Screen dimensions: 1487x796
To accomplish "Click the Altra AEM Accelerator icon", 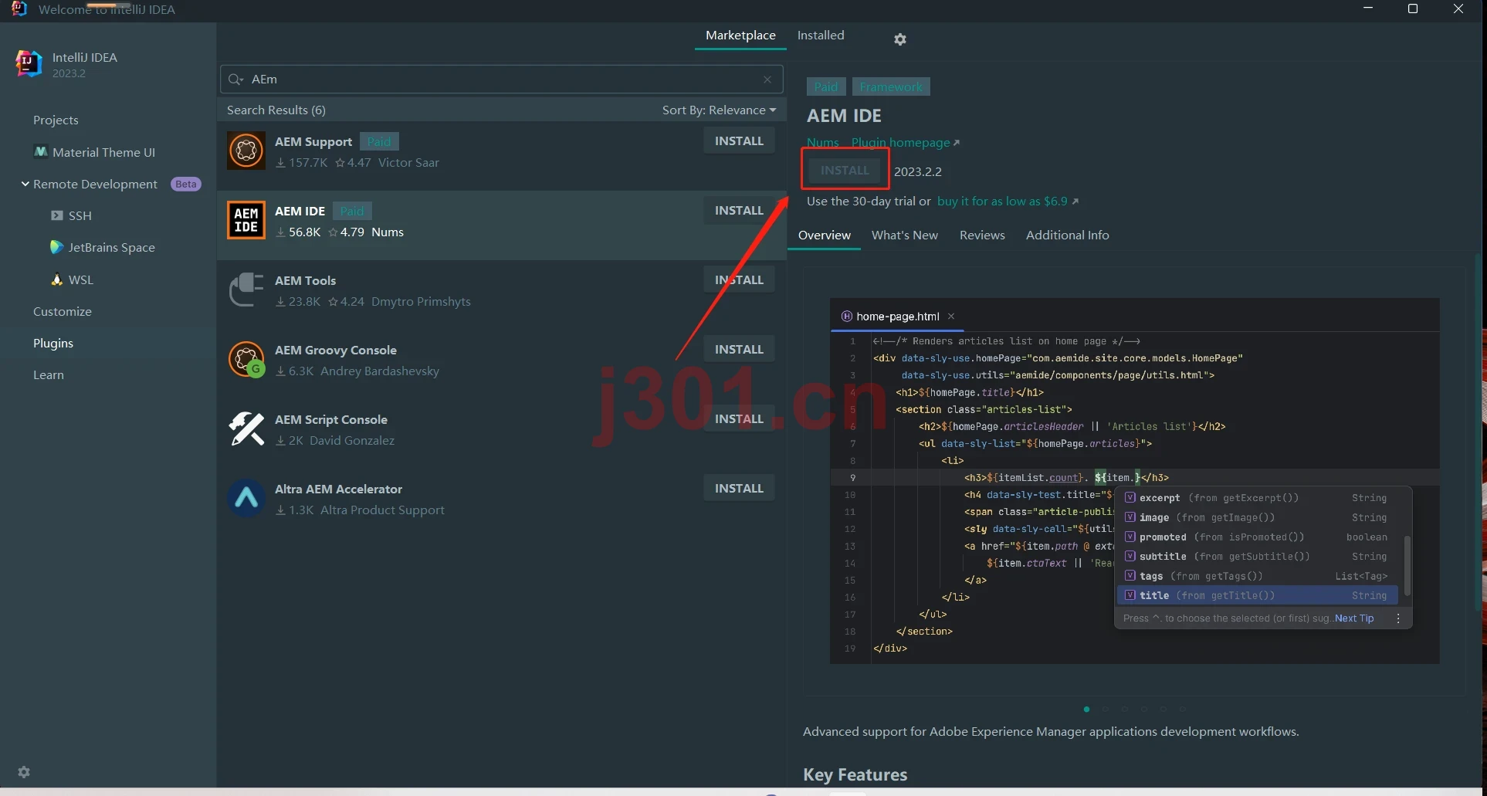I will 246,498.
